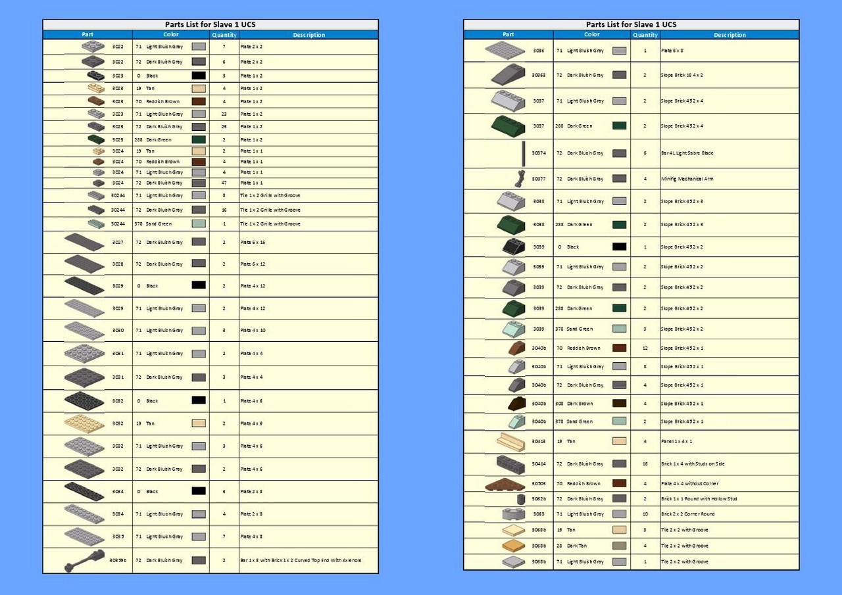
Task: Select the 'Panel 1 x 4 x 1' description
Action: [676, 441]
